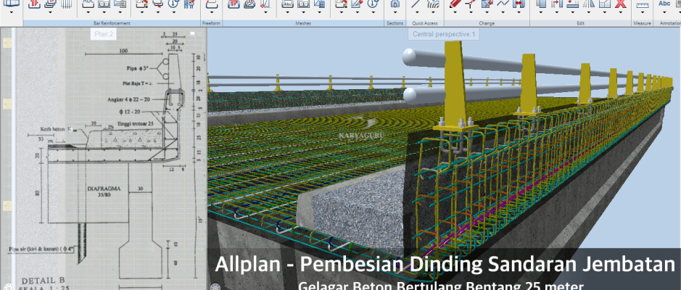The height and width of the screenshot is (290, 681).
Task: Expand the dropdown under the red X Delete icon
Action: click(x=621, y=12)
